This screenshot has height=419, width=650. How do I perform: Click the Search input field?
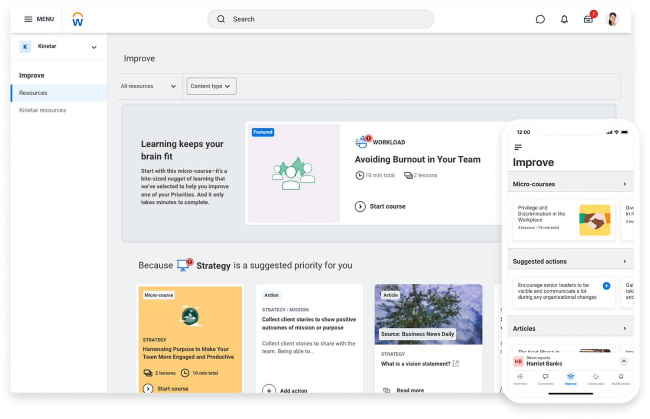coord(321,19)
